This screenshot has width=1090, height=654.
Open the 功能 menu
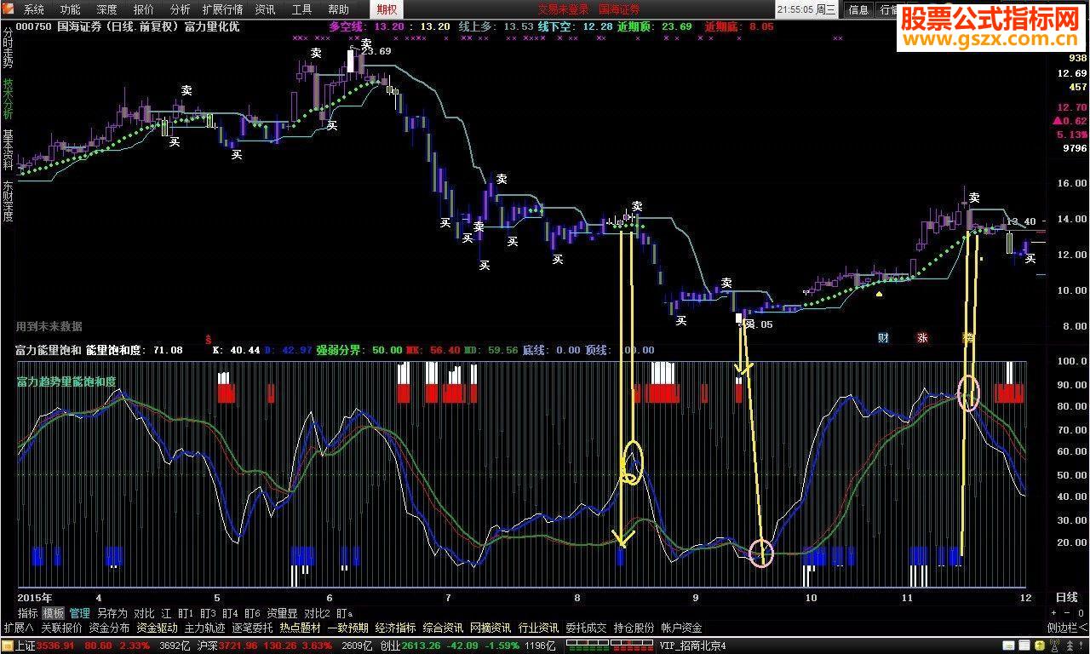(x=71, y=9)
